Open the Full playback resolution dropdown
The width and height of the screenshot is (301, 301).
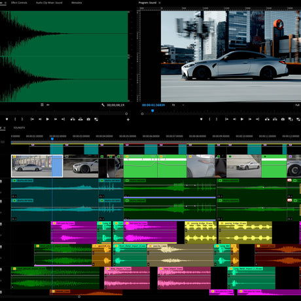point(298,105)
